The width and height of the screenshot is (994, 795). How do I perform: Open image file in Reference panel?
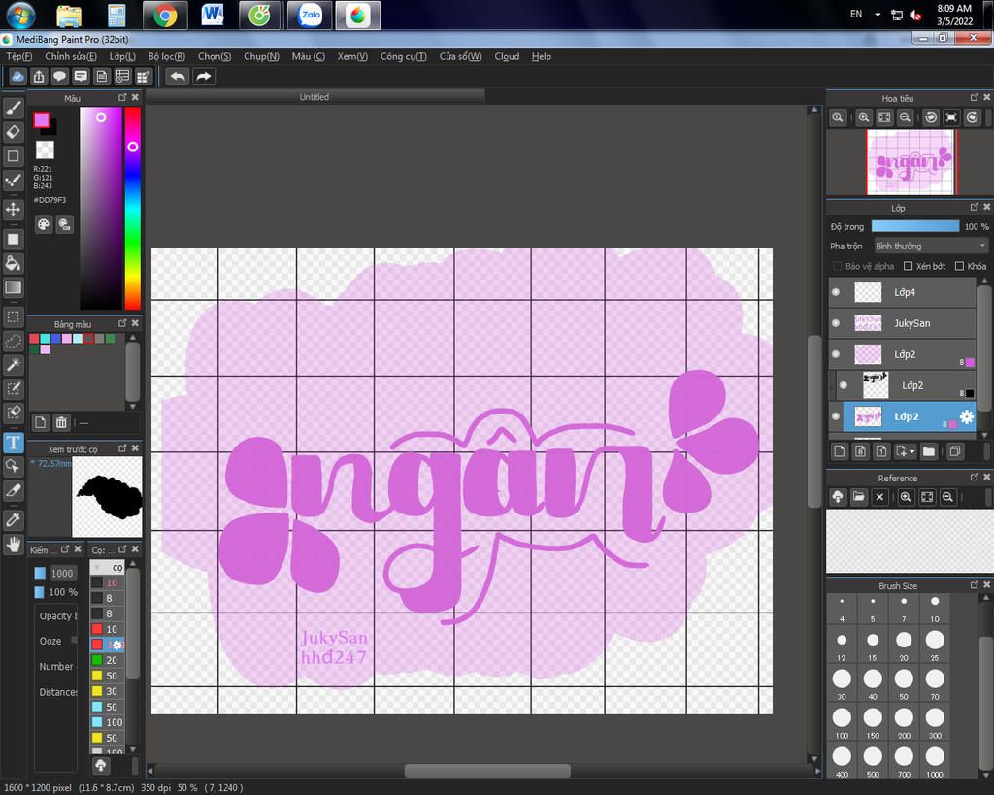[859, 497]
